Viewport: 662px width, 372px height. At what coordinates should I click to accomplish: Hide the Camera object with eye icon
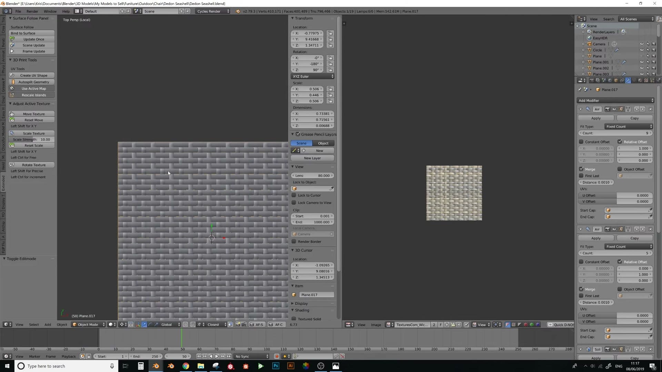point(642,44)
